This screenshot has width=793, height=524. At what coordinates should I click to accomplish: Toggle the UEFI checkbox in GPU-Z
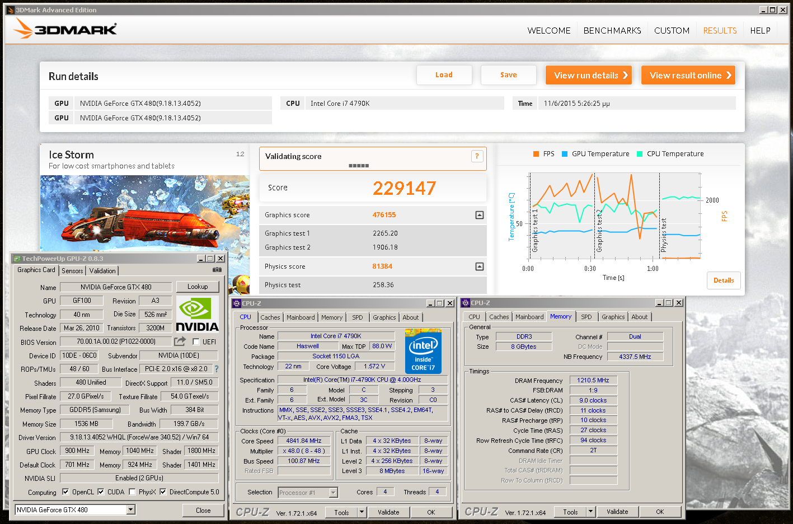(x=196, y=341)
